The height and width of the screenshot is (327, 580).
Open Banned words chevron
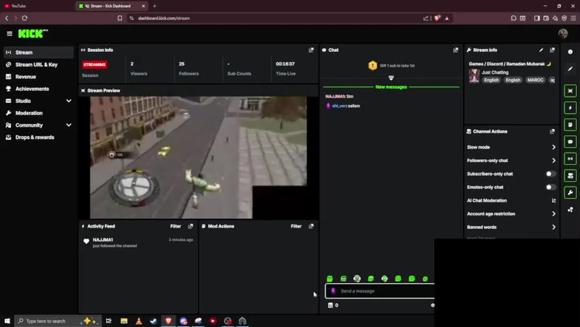(554, 227)
